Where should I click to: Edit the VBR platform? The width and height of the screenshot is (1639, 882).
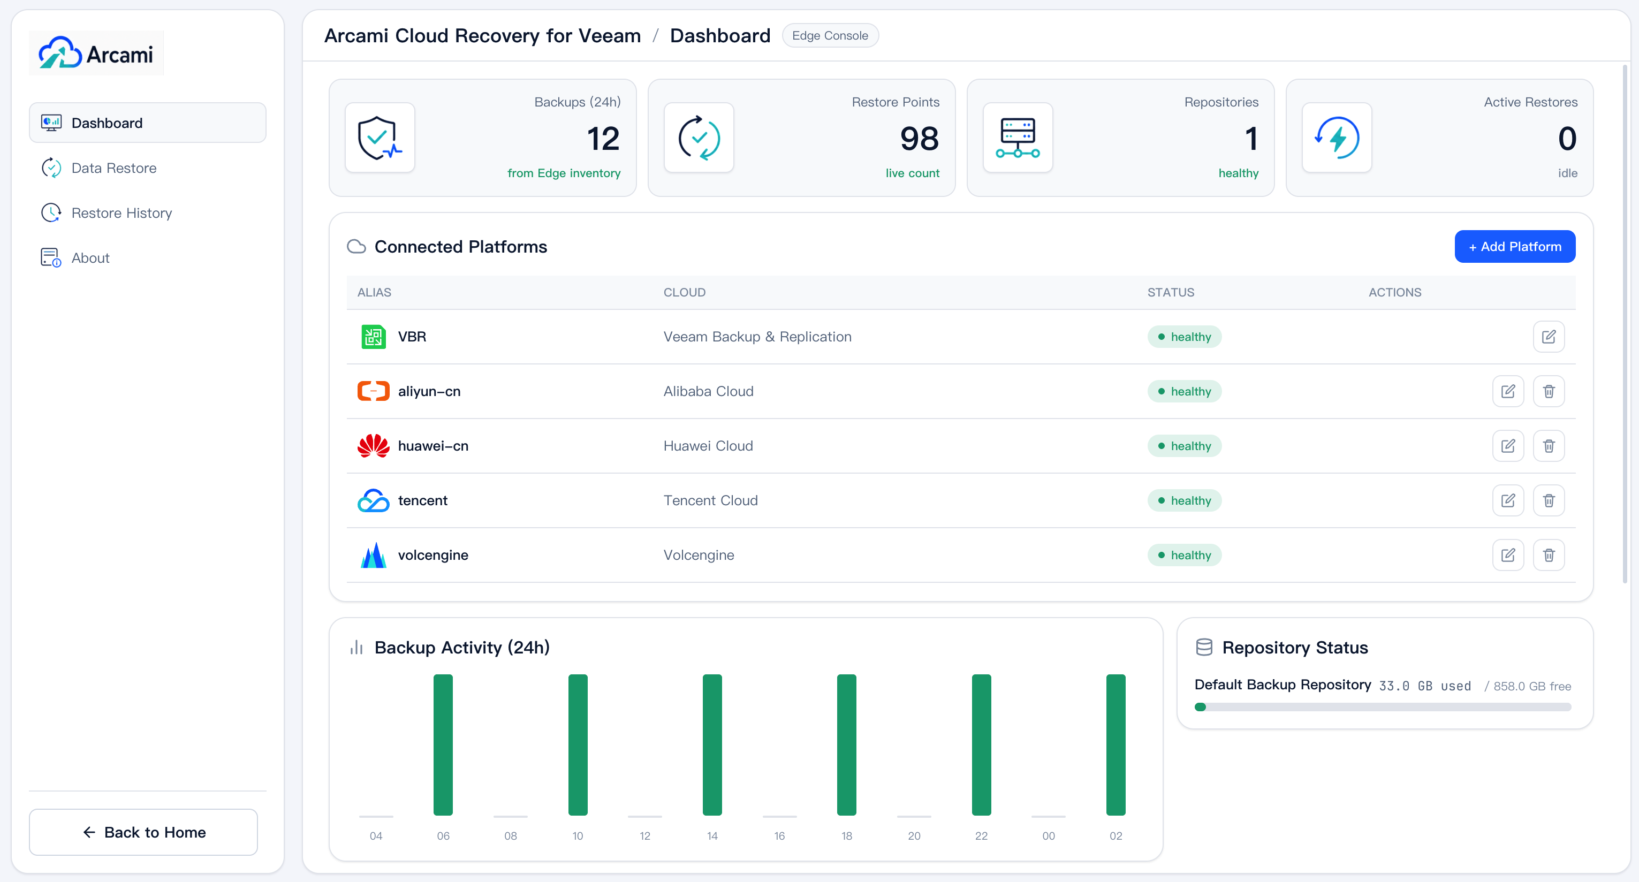pyautogui.click(x=1549, y=337)
